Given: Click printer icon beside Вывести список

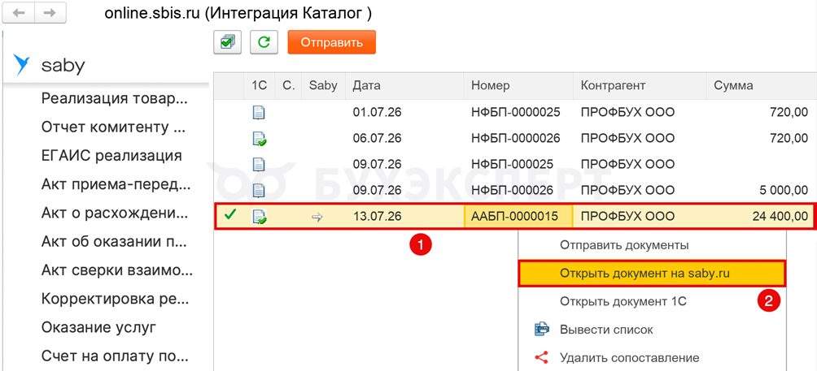Looking at the screenshot, I should (x=542, y=330).
